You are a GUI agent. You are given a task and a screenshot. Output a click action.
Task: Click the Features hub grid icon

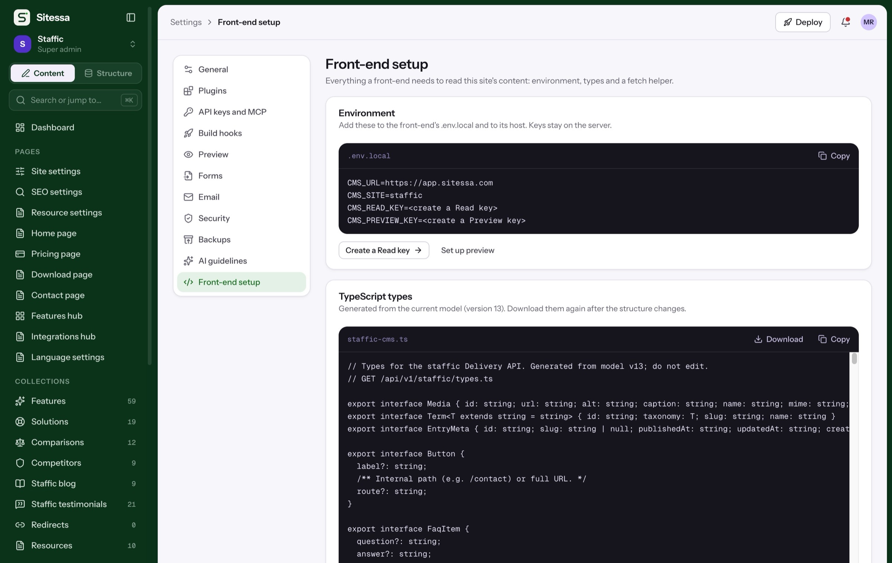point(20,316)
